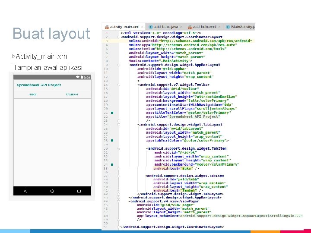The image size is (311, 233).
Task: Click fold end marker at line 49
Action: 119,220
